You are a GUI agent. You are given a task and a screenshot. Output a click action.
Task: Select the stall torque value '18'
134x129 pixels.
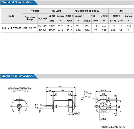[121, 26]
